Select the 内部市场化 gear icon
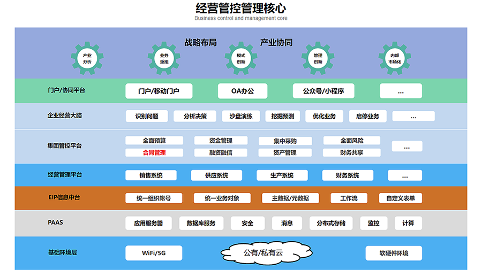Screen dimensions: 482x277 click(x=395, y=58)
